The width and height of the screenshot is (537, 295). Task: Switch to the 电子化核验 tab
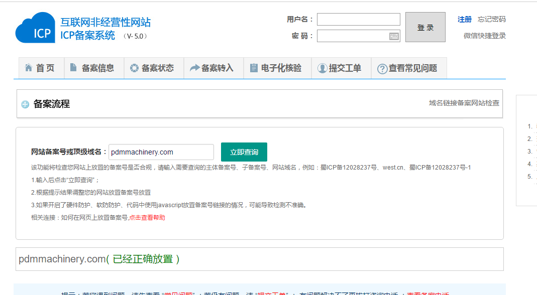point(281,68)
